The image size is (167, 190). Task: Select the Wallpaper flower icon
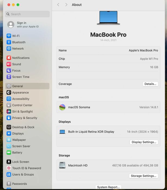(x=9, y=140)
